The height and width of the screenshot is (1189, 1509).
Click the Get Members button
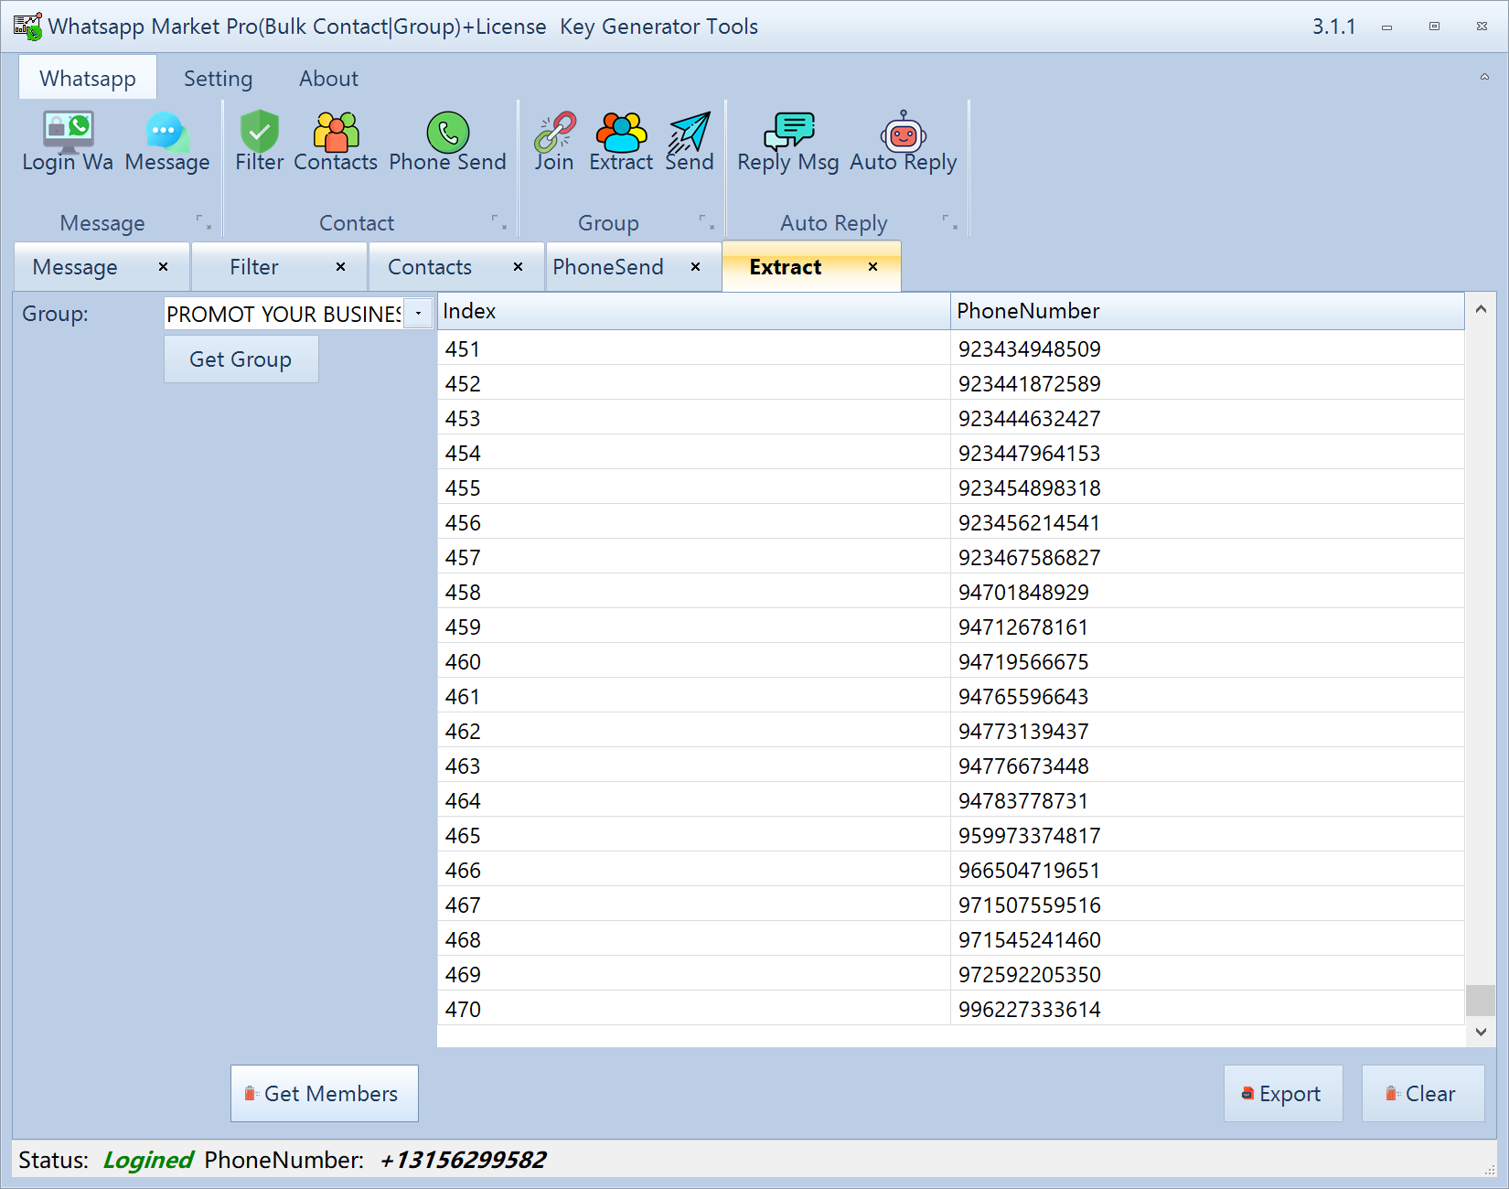point(324,1094)
